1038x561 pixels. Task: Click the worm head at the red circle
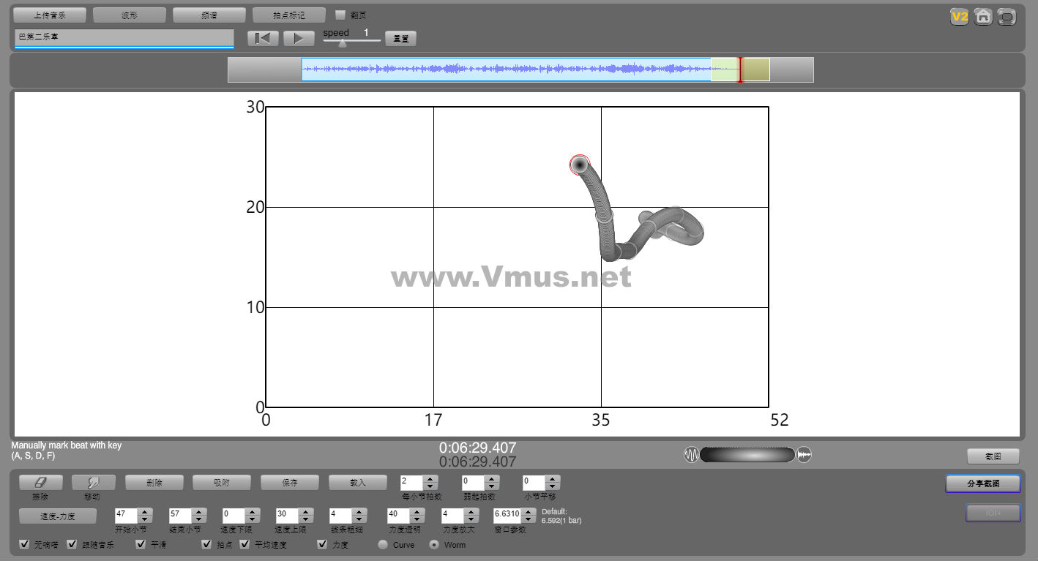tap(580, 165)
